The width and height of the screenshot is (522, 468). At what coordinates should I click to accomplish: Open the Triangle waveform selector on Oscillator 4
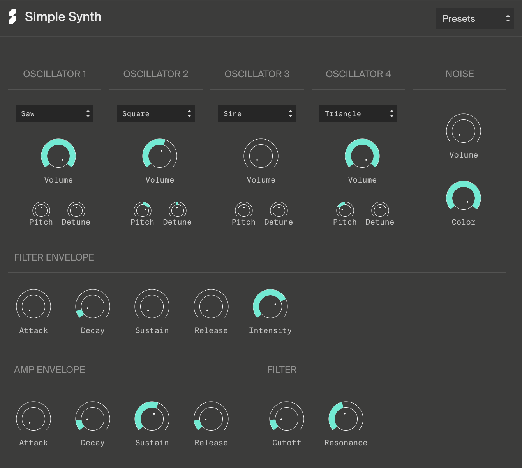[x=358, y=113]
